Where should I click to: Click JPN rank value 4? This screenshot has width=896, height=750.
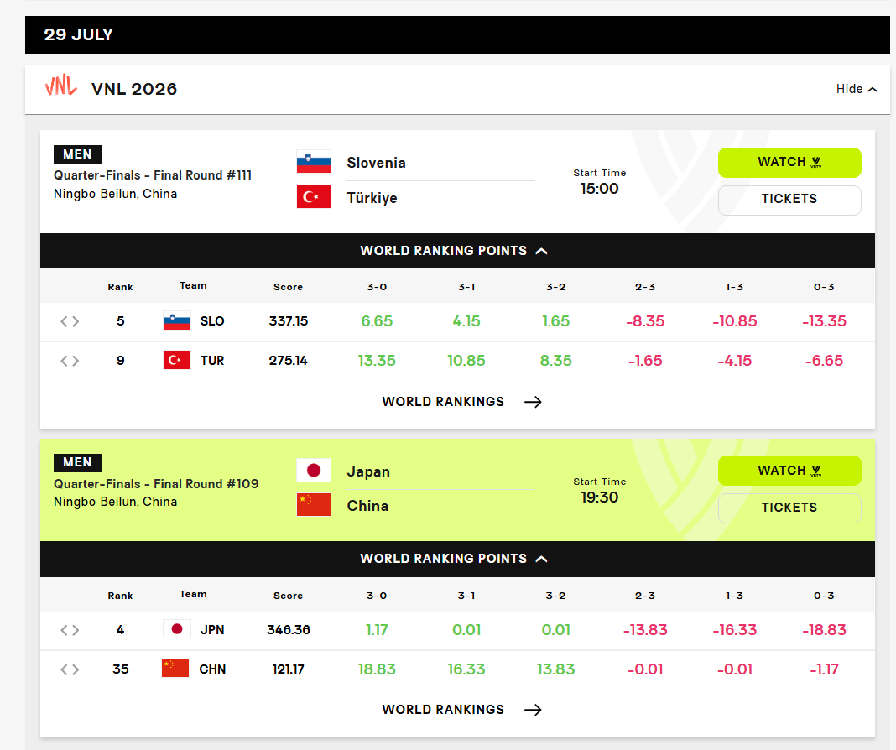[120, 629]
